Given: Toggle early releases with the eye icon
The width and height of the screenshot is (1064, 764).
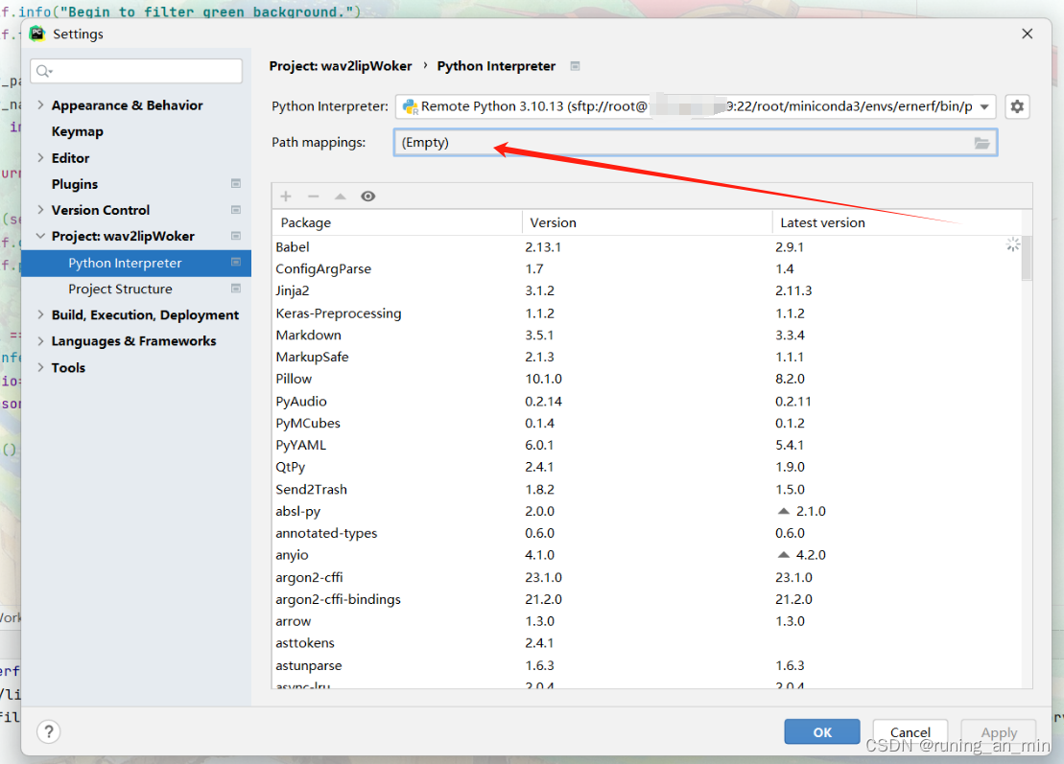Looking at the screenshot, I should tap(367, 196).
